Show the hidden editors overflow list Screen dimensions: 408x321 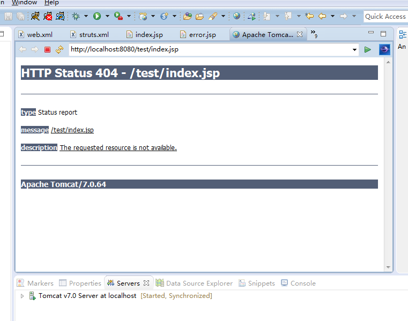(314, 34)
